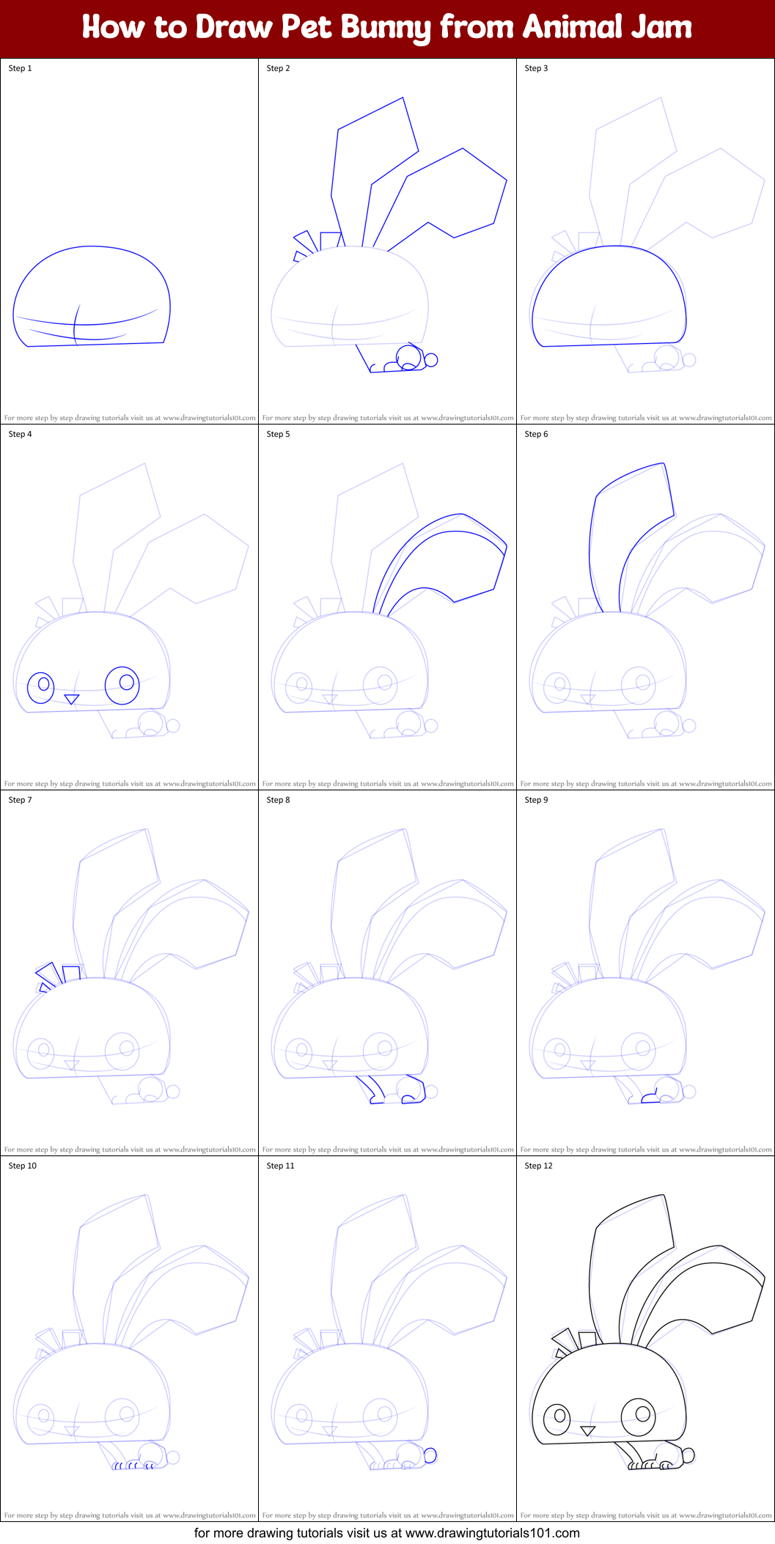
Task: Click the 'Step 5' label
Action: [279, 434]
